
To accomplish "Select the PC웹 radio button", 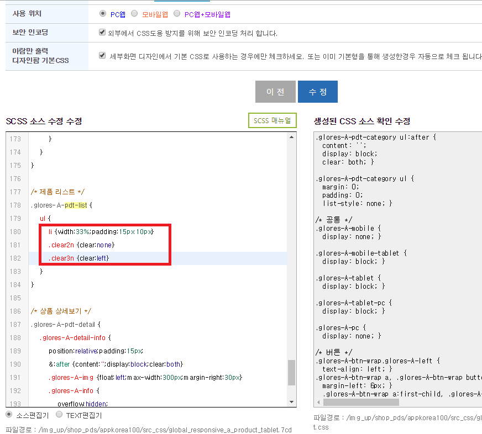I will [x=103, y=13].
